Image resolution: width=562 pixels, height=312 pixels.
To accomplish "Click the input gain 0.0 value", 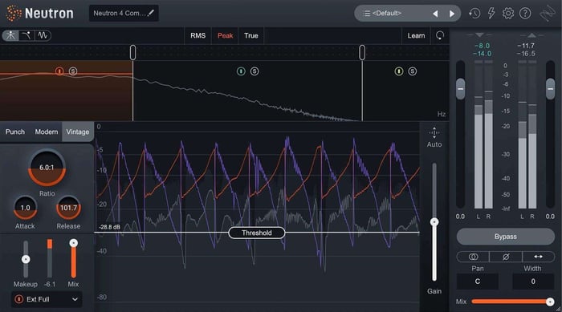I will point(460,217).
